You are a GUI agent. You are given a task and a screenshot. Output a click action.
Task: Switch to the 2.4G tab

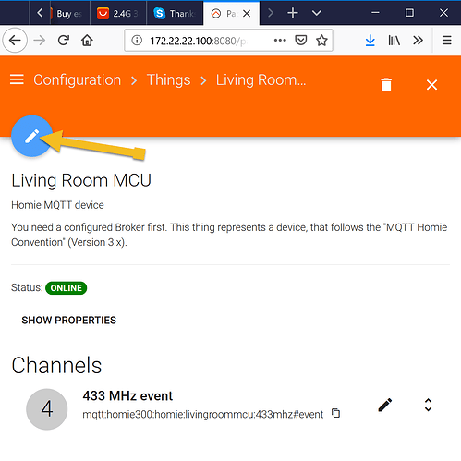(118, 14)
